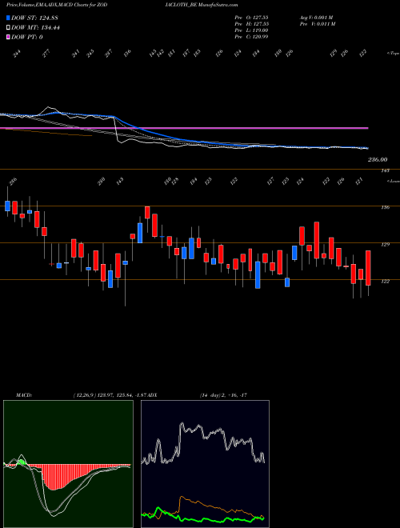This screenshot has height=528, width=400.
Task: Select the DOW MT: 134.44 label
Action: 36,28
